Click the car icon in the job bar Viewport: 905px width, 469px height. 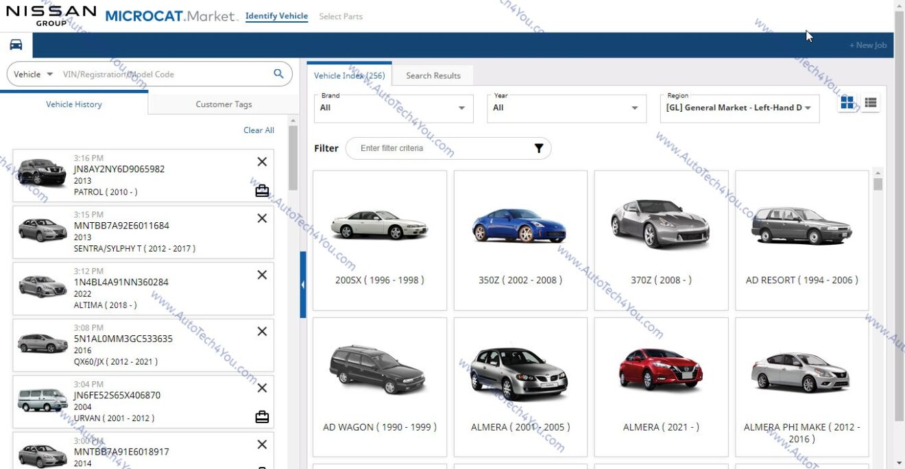16,45
